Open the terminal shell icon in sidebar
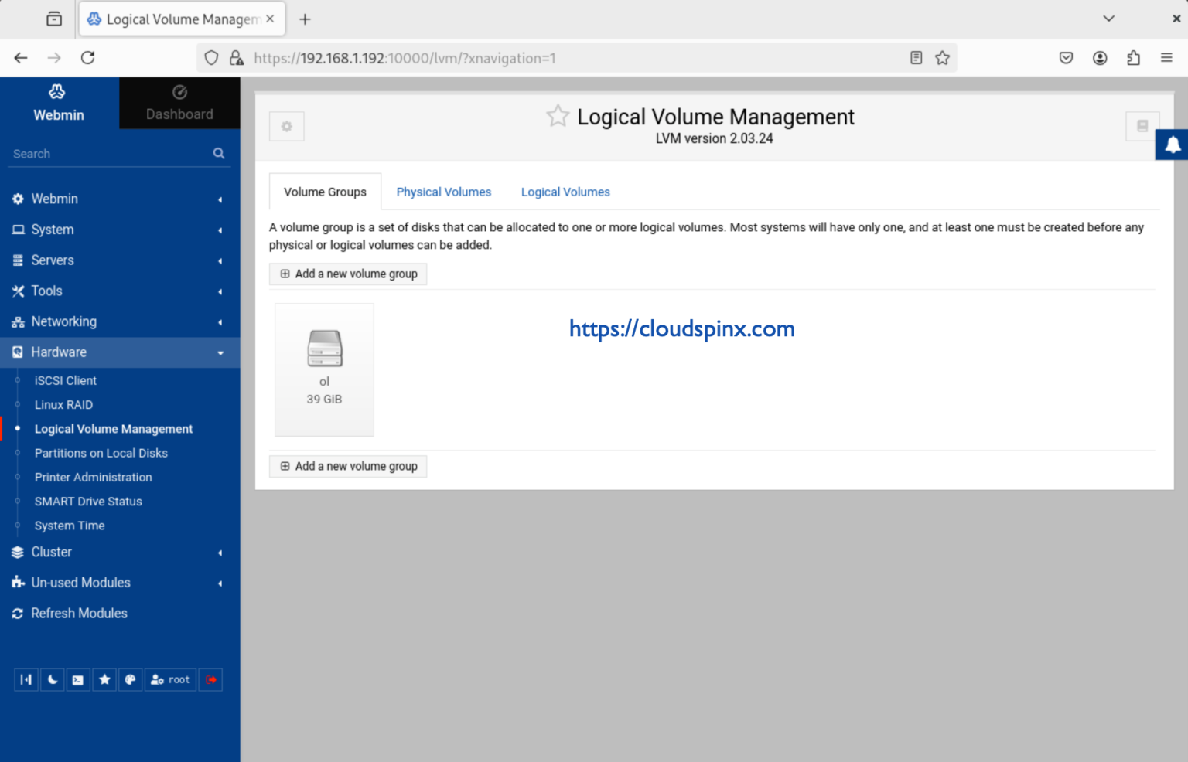Viewport: 1188px width, 762px height. point(77,679)
